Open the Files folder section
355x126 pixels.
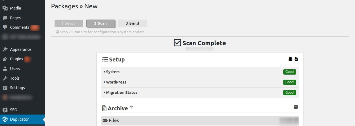click(200, 120)
